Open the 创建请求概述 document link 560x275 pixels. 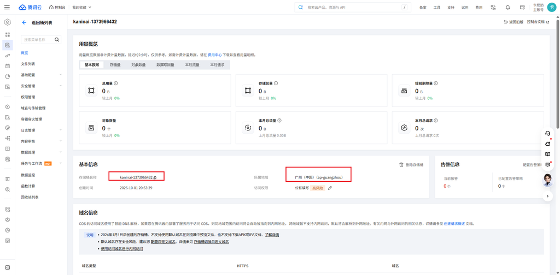(454, 224)
